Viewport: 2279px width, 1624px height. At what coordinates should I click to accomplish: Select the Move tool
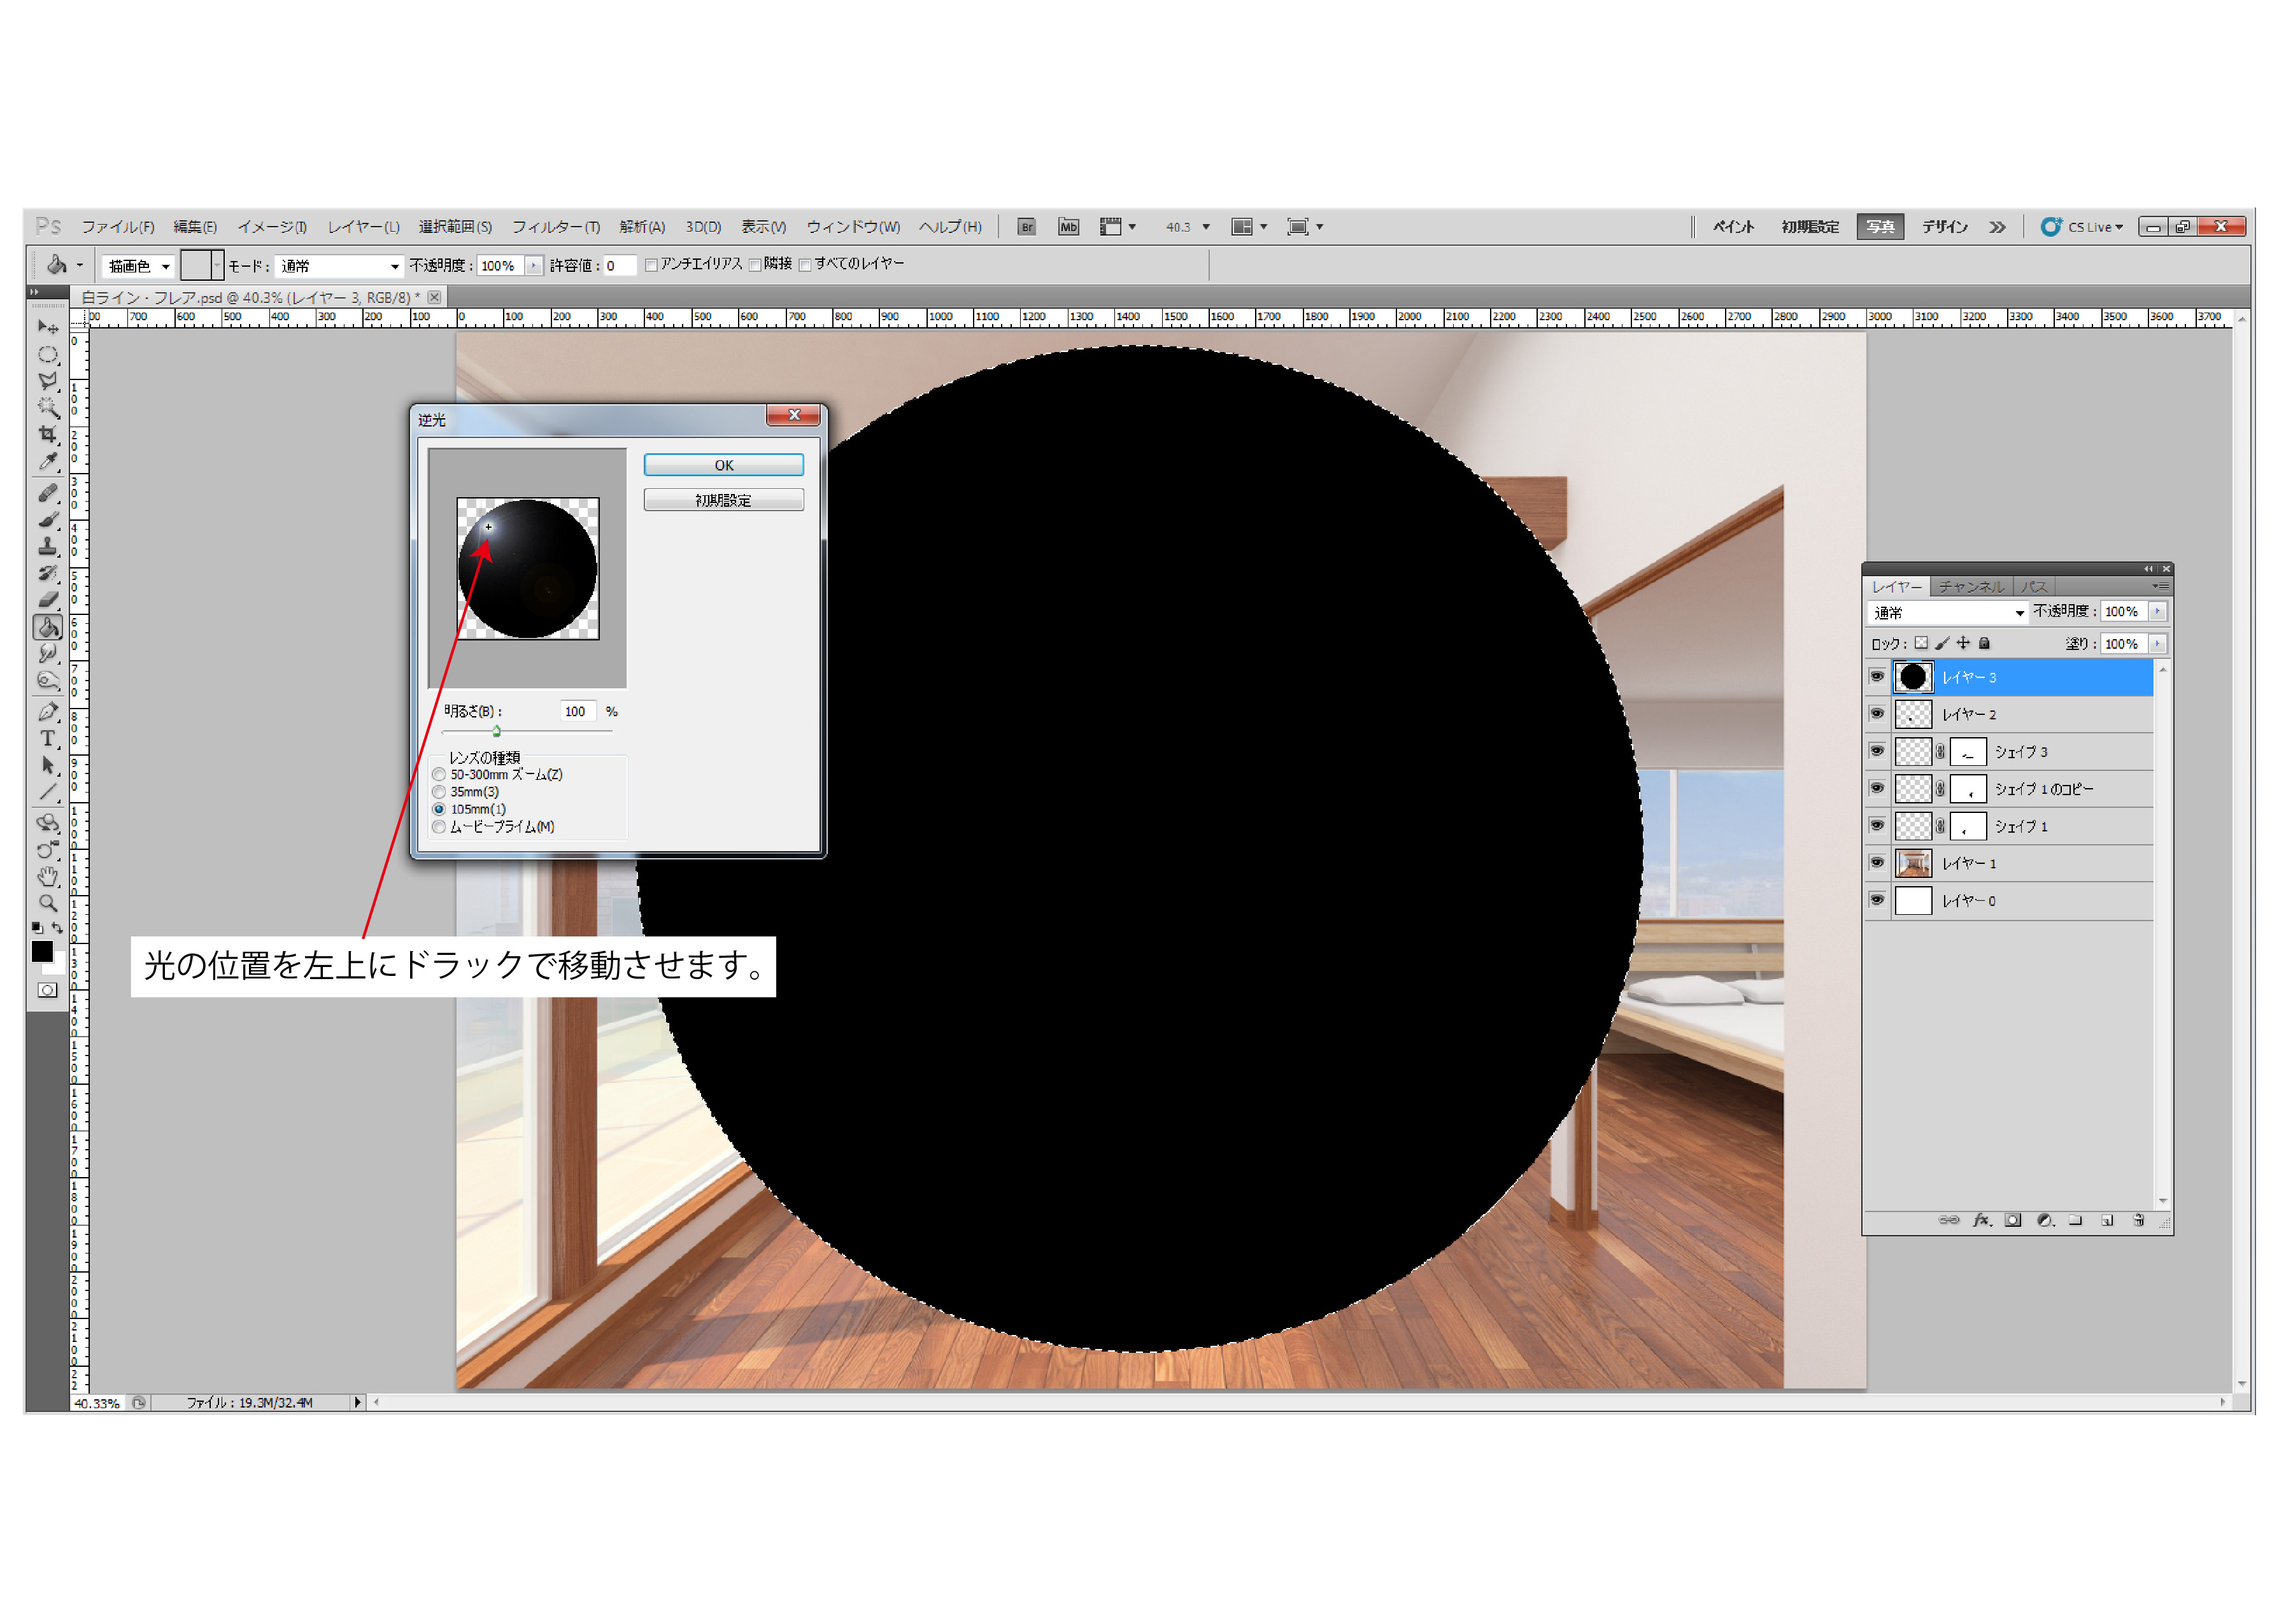(x=47, y=327)
